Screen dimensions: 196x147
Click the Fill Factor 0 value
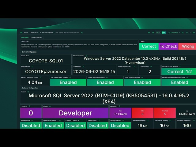pos(31,113)
